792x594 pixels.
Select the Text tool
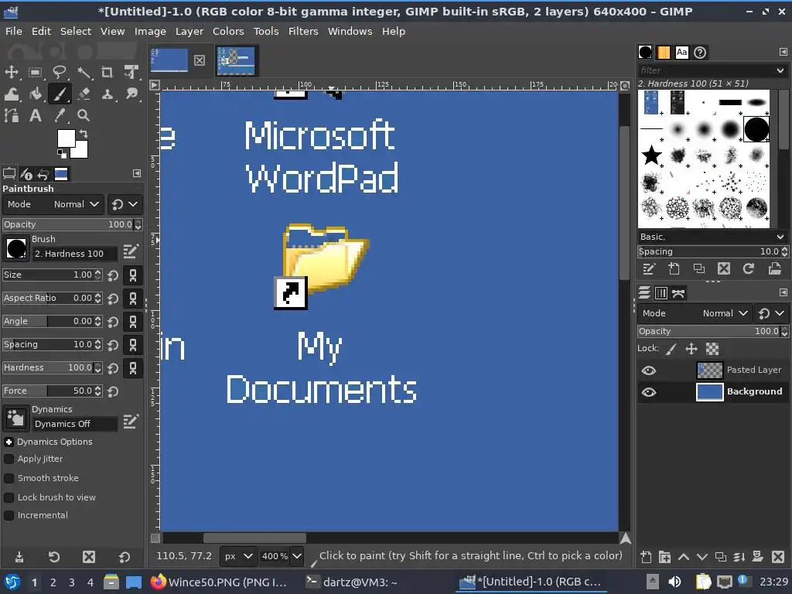pos(36,116)
